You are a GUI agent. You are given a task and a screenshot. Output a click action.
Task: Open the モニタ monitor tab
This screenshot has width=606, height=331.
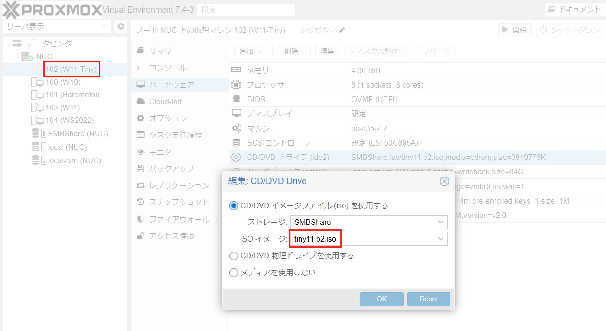pos(180,152)
